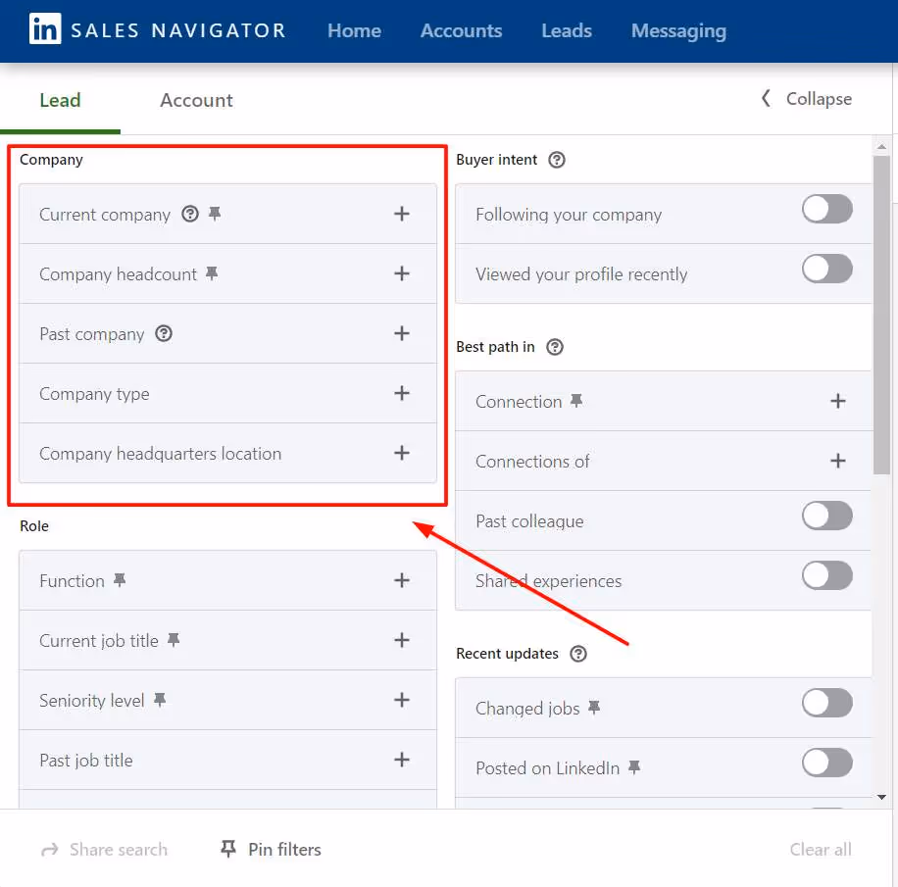Click the pin icon next to Current company
This screenshot has width=898, height=887.
point(213,214)
